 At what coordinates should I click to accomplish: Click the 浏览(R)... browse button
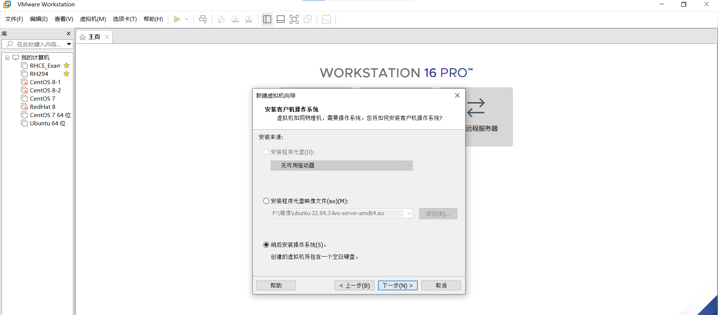click(438, 214)
